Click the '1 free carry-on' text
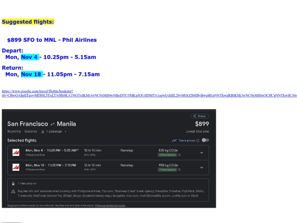Image resolution: width=297 pixels, height=223 pixels. [x=27, y=183]
